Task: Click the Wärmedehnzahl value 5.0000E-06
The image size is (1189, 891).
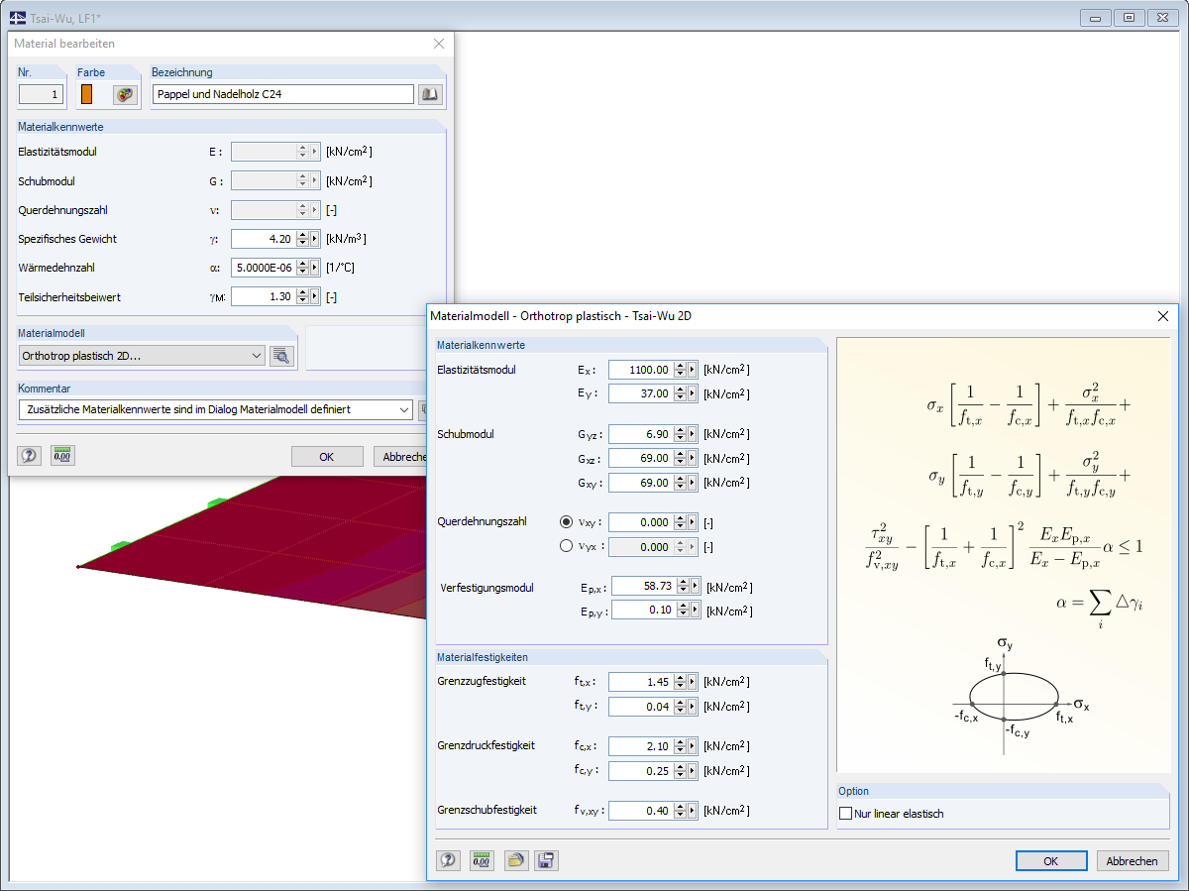Action: (x=263, y=268)
